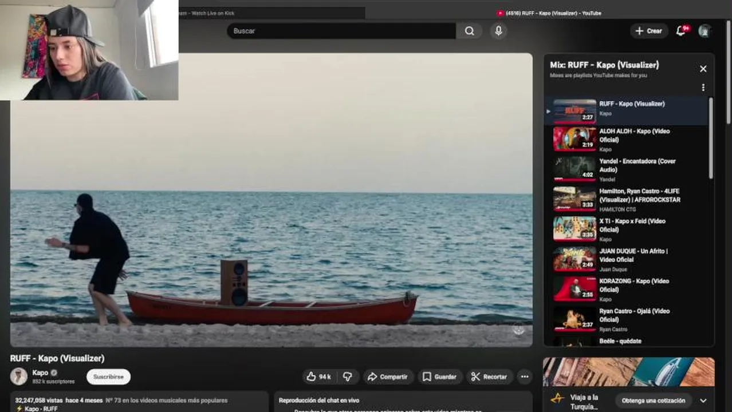
Task: Type in the Buscar search field
Action: [341, 31]
